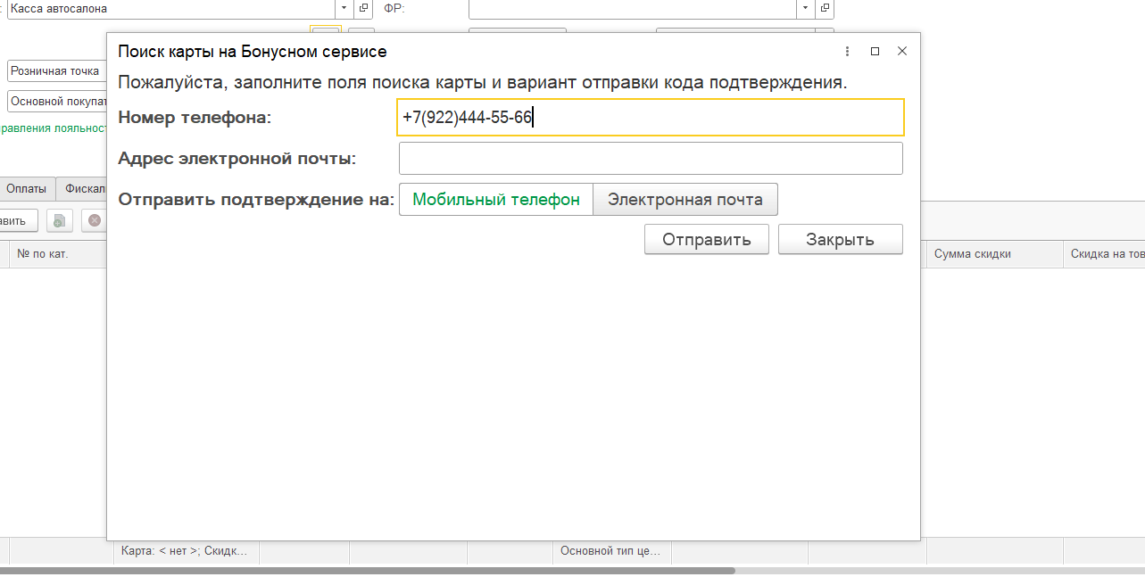Viewport: 1145px width, 577px height.
Task: Click the green loyalty management link text
Action: tap(54, 128)
